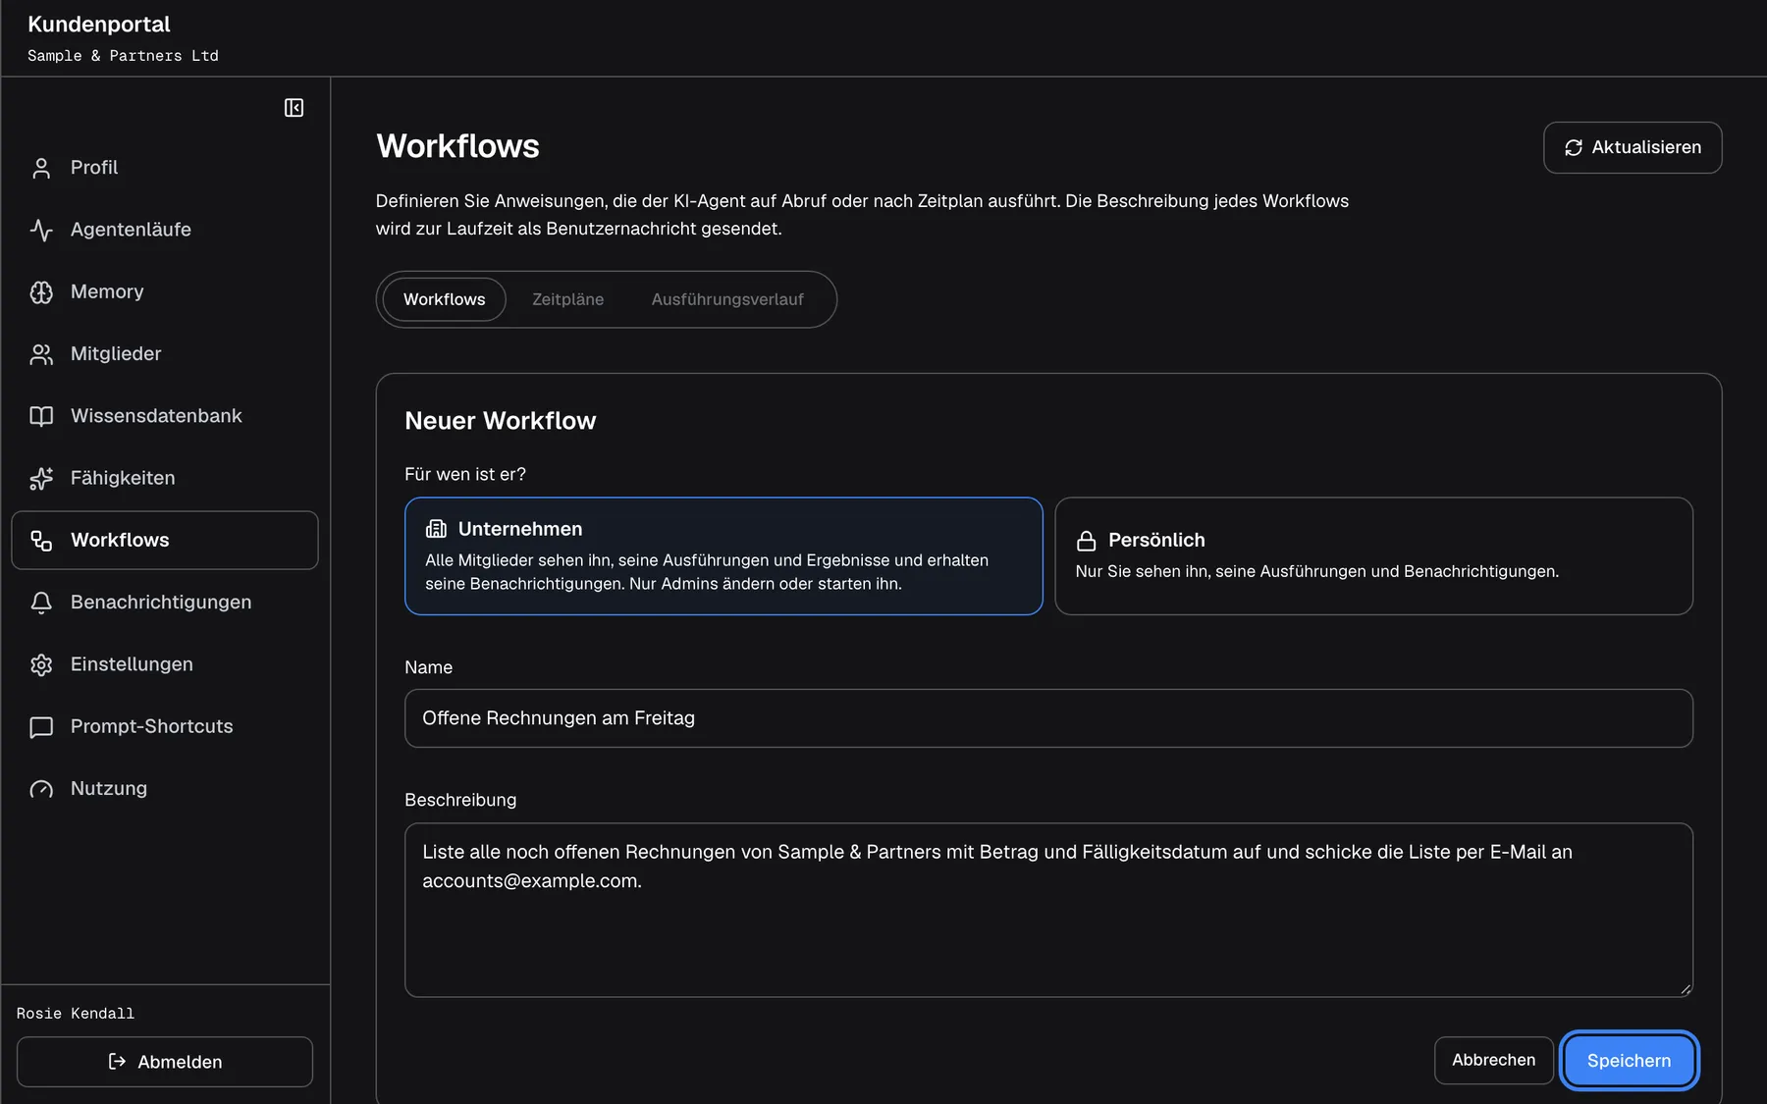1767x1104 pixels.
Task: Open Agentenläufe in the sidebar
Action: pos(165,230)
